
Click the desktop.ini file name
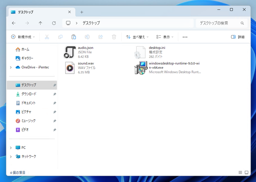[x=157, y=48]
